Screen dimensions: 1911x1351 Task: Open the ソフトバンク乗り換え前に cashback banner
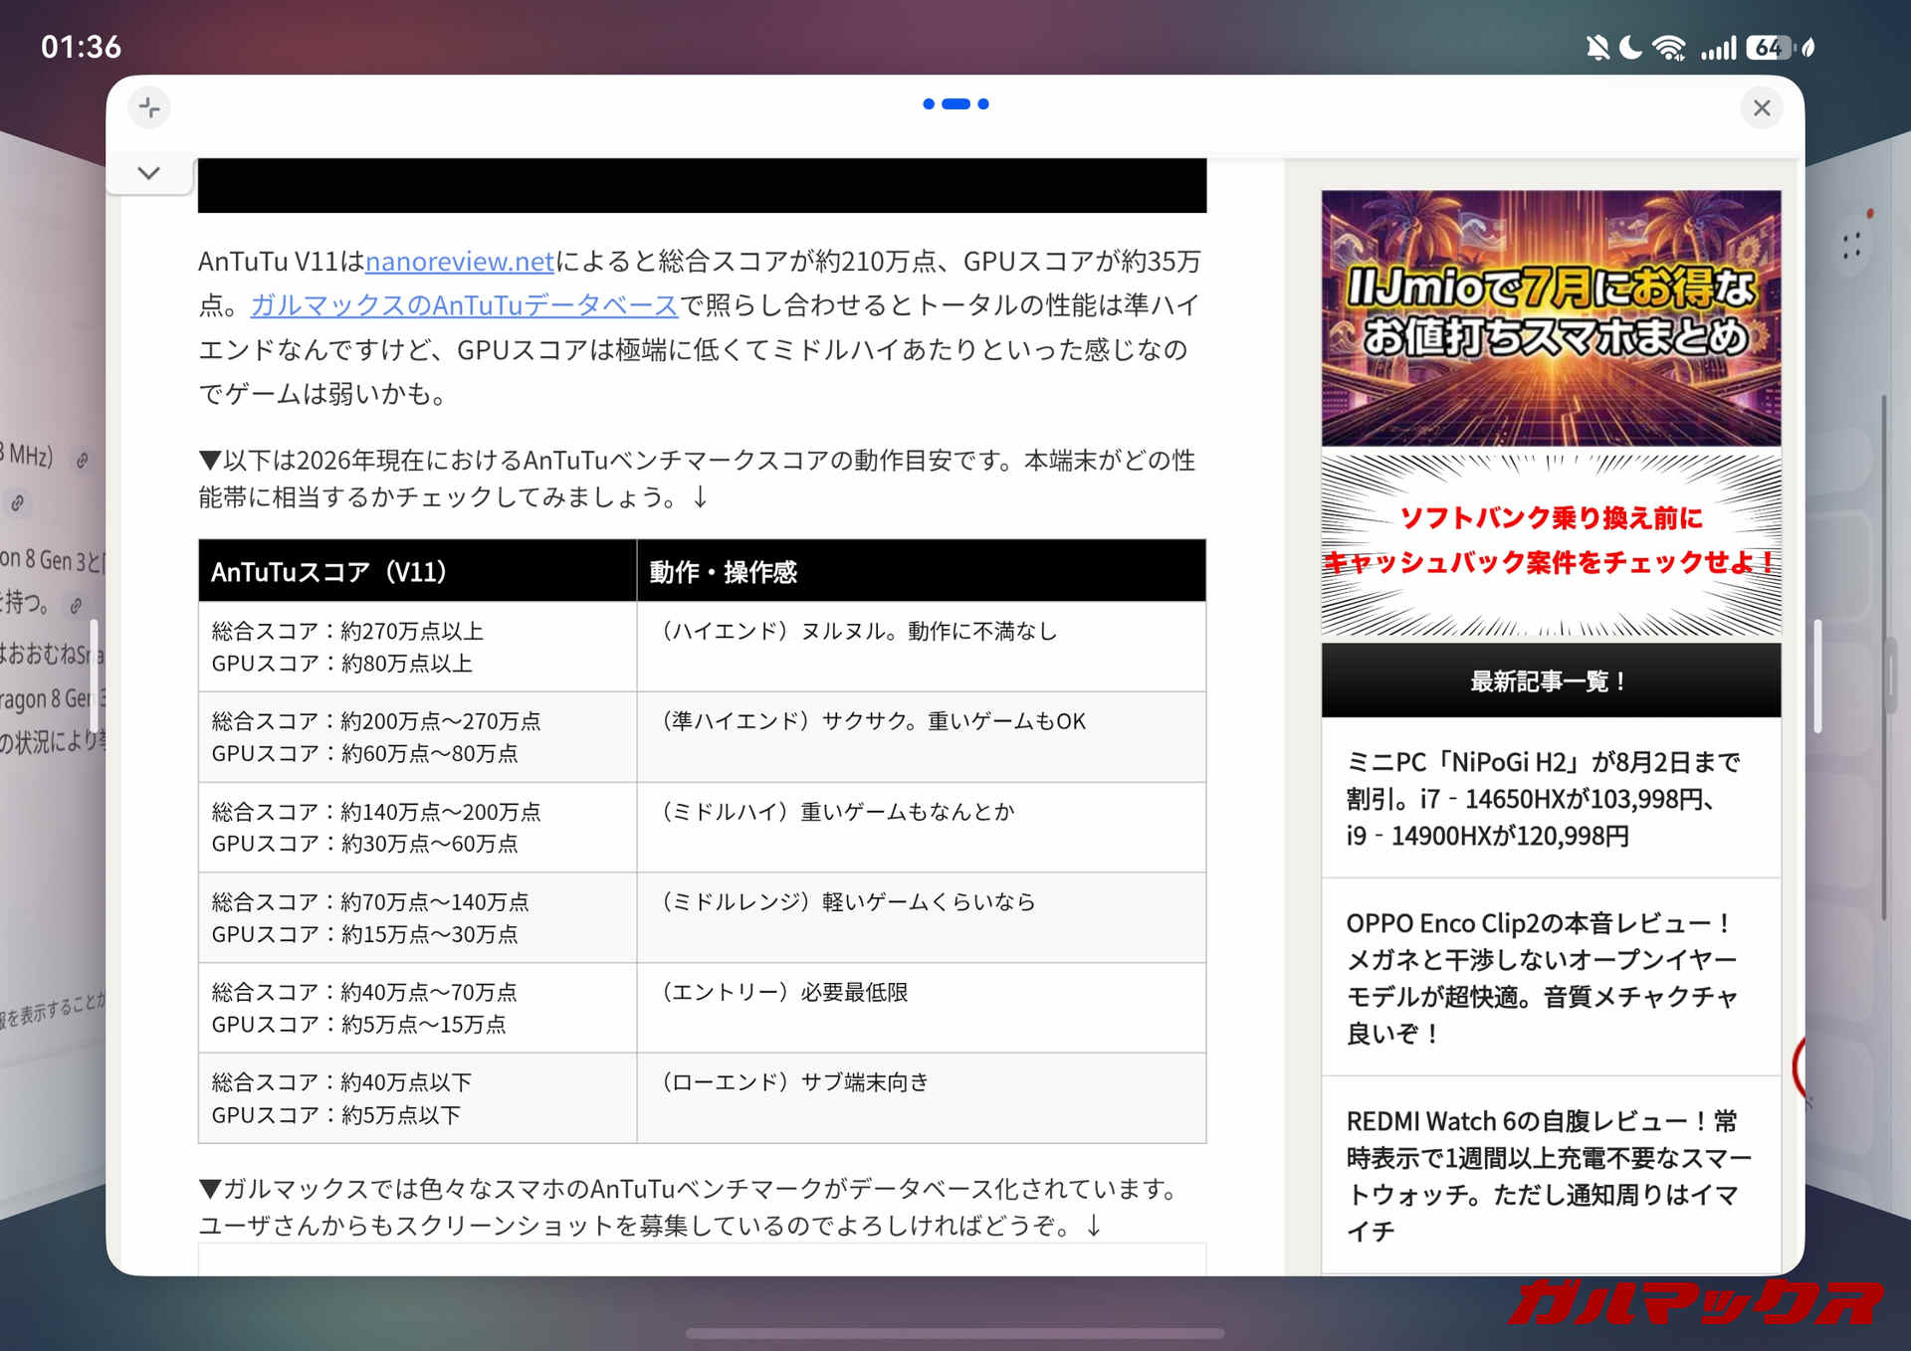click(x=1551, y=544)
